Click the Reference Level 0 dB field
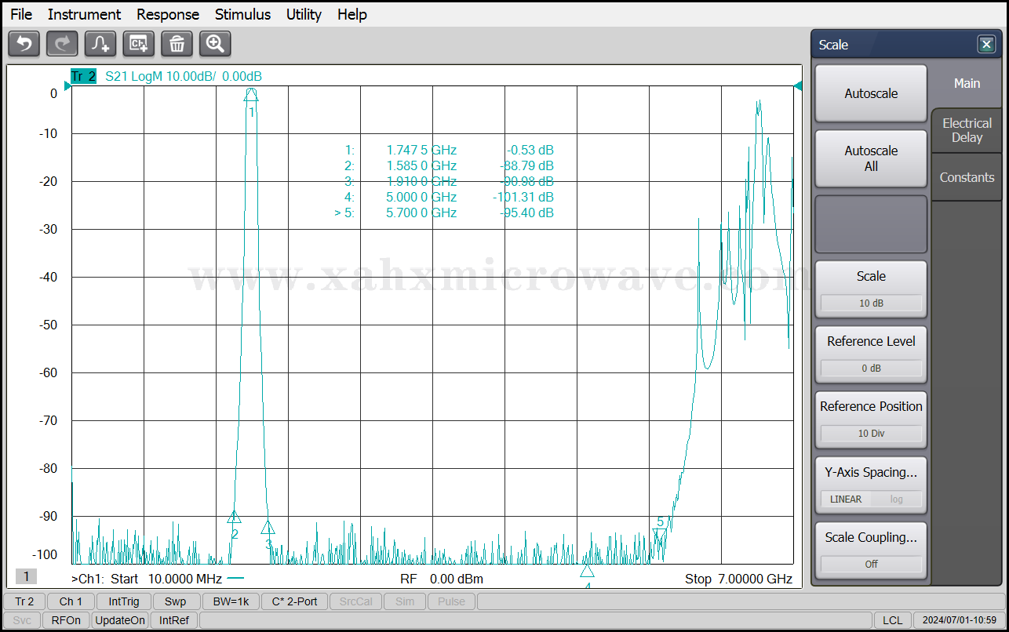 [x=871, y=368]
